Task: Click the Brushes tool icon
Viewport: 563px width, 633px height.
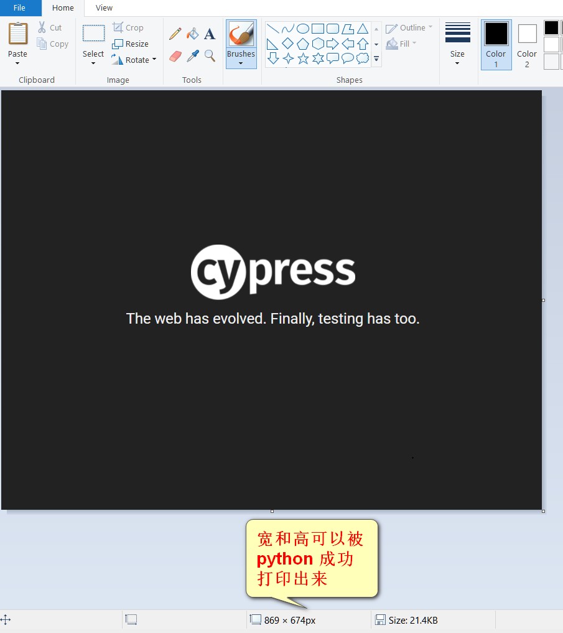Action: pos(241,34)
